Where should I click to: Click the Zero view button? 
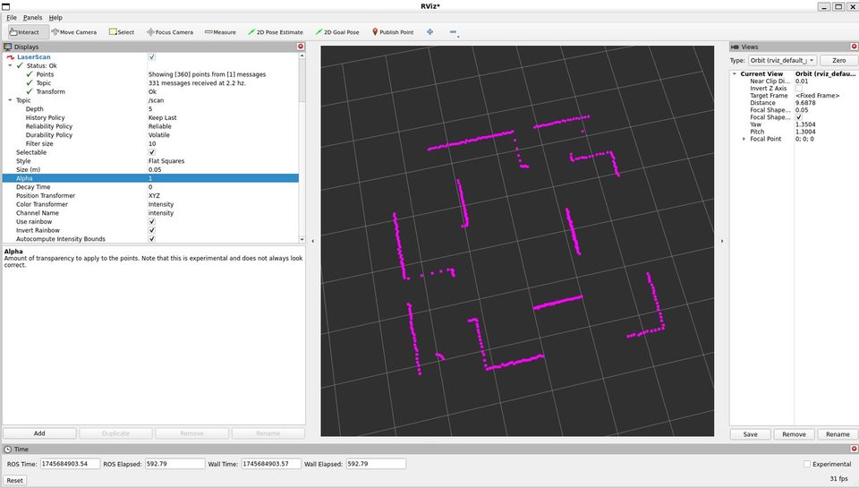pos(838,60)
